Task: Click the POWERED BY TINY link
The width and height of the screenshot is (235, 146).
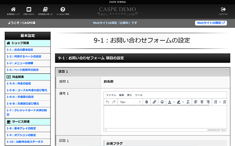Action: pyautogui.click(x=217, y=130)
